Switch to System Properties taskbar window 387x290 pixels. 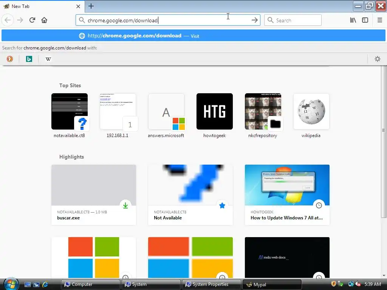pos(212,284)
